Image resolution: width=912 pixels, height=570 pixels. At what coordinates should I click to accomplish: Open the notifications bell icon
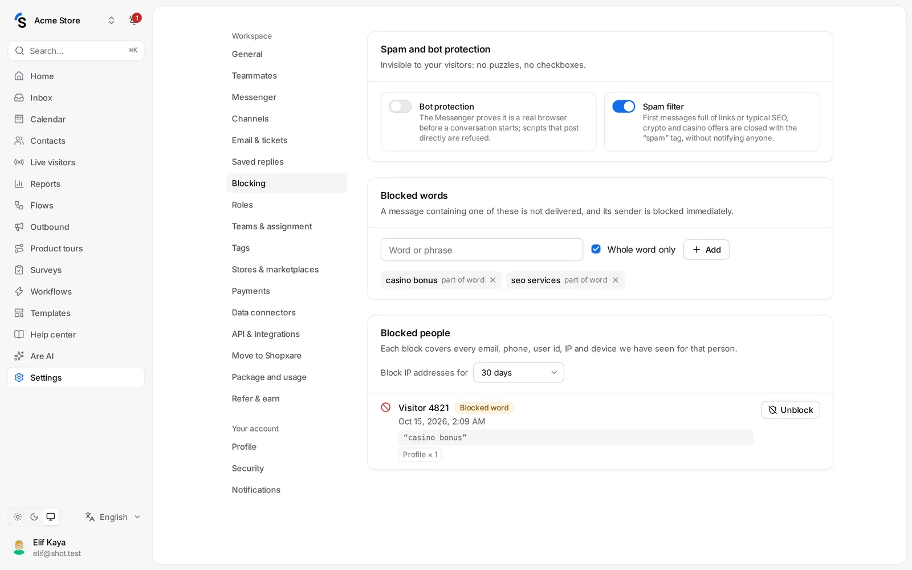tap(134, 20)
